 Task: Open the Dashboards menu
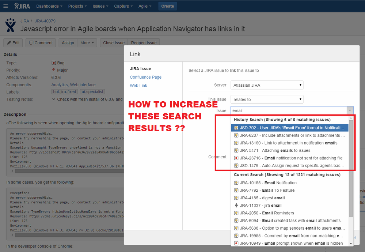pos(49,6)
